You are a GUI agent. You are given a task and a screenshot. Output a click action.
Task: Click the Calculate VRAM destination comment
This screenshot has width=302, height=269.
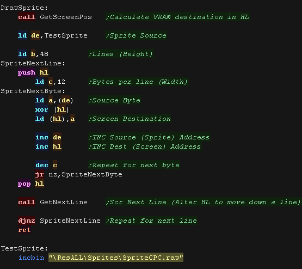pos(177,17)
